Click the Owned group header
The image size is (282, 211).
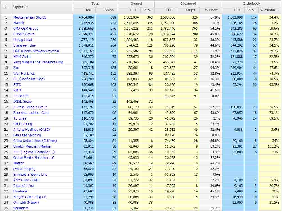(x=136, y=4)
